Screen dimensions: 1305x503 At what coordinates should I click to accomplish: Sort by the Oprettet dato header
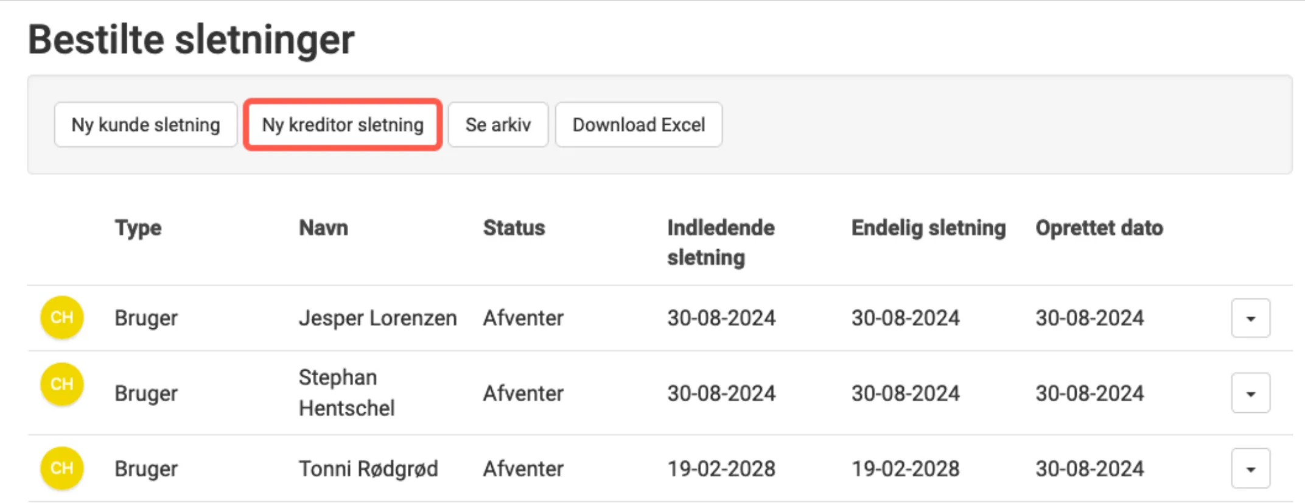(x=1099, y=228)
